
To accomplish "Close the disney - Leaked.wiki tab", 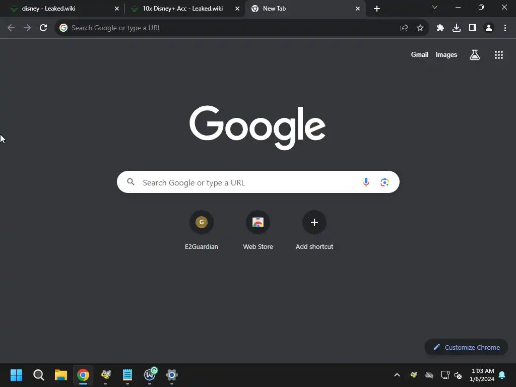I will (117, 9).
